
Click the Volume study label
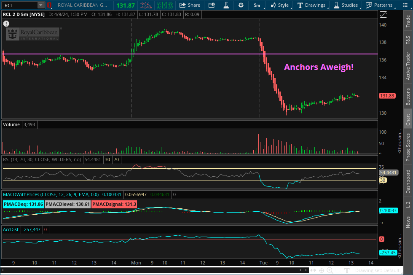pyautogui.click(x=11, y=124)
